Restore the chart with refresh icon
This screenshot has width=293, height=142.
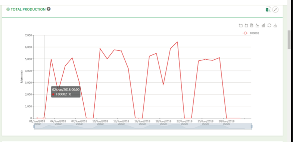click(269, 26)
